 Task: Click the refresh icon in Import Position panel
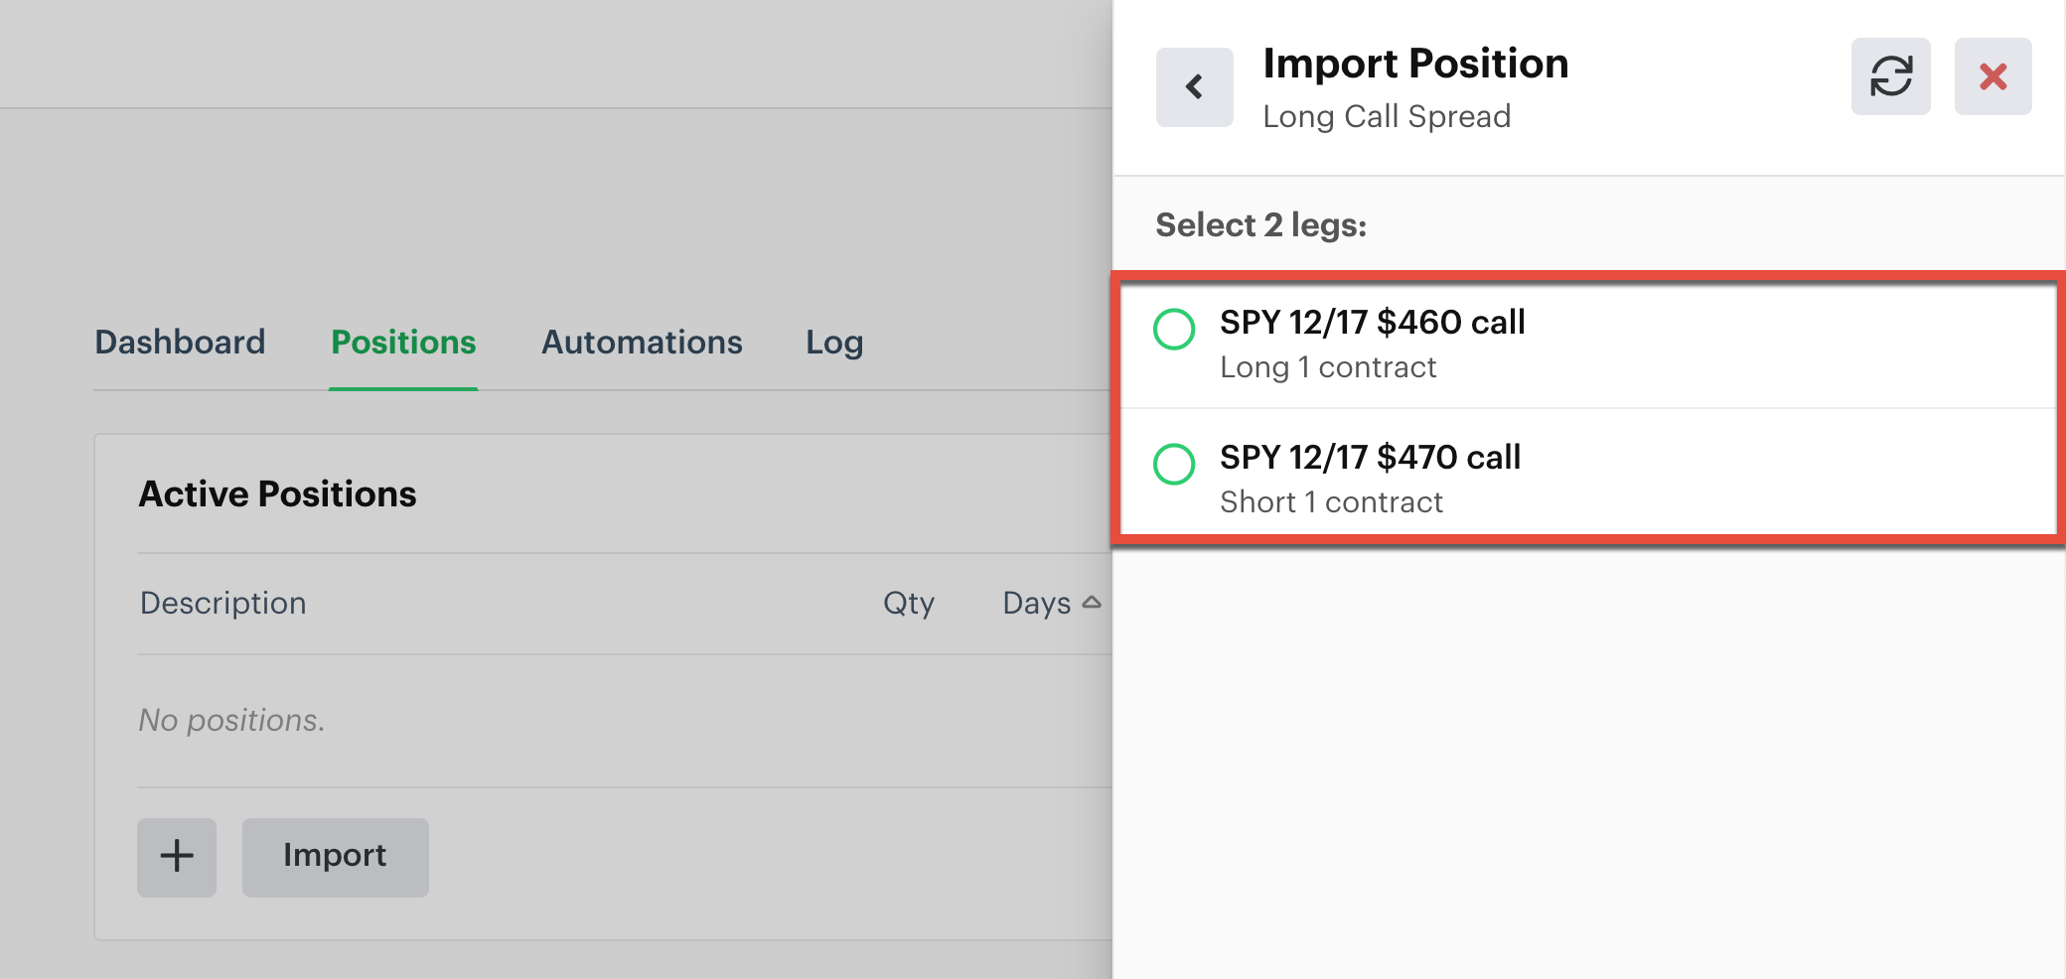pos(1890,75)
